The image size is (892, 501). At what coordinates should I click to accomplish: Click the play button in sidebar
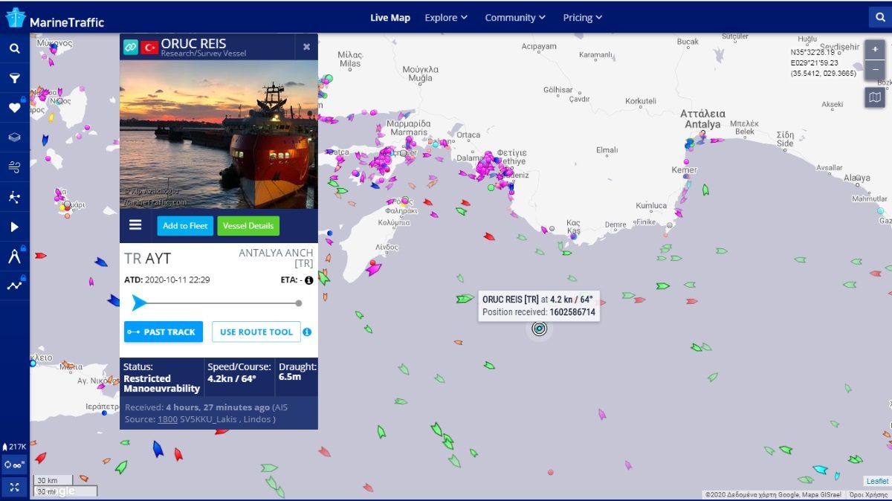pos(14,227)
